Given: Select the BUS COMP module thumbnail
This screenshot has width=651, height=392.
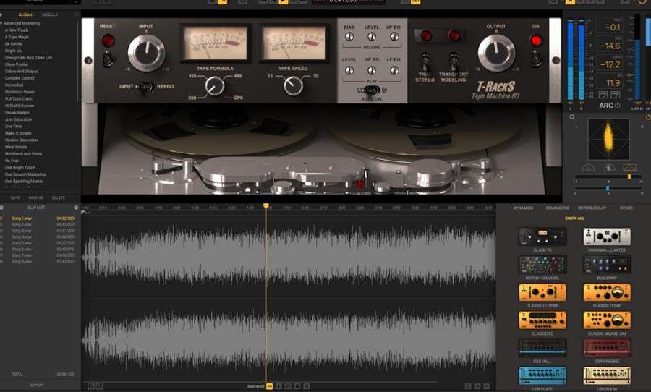Looking at the screenshot, I should point(607,265).
